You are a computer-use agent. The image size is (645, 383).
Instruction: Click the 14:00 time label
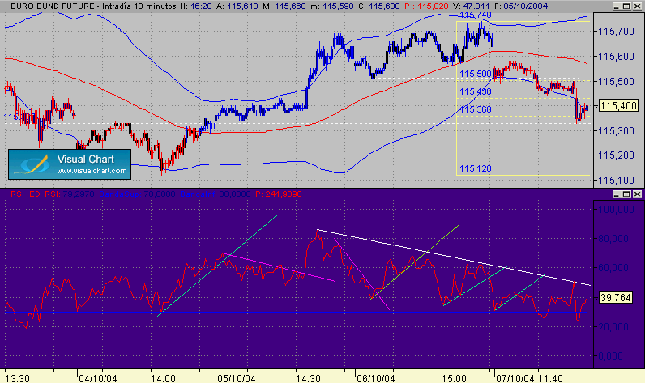point(163,378)
